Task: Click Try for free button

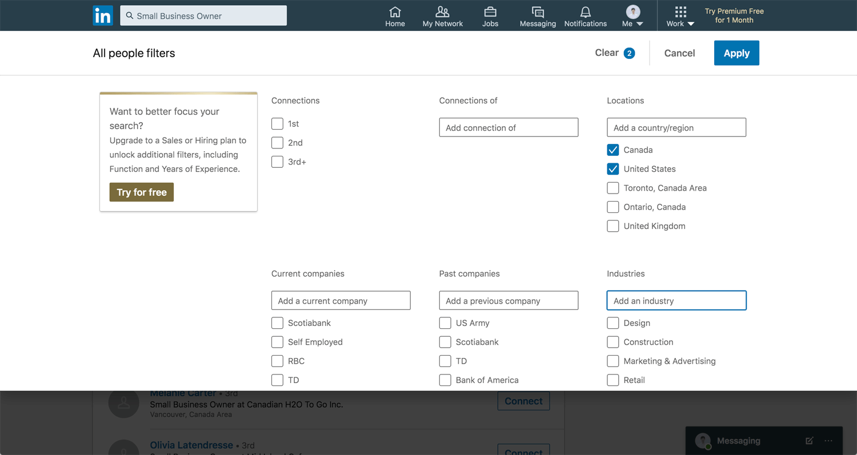Action: click(142, 192)
